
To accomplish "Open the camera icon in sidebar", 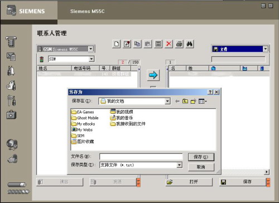I will click(12, 159).
